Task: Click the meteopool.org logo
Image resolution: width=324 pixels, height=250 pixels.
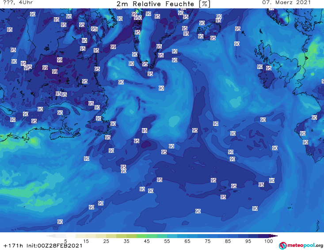Action: [x=301, y=246]
